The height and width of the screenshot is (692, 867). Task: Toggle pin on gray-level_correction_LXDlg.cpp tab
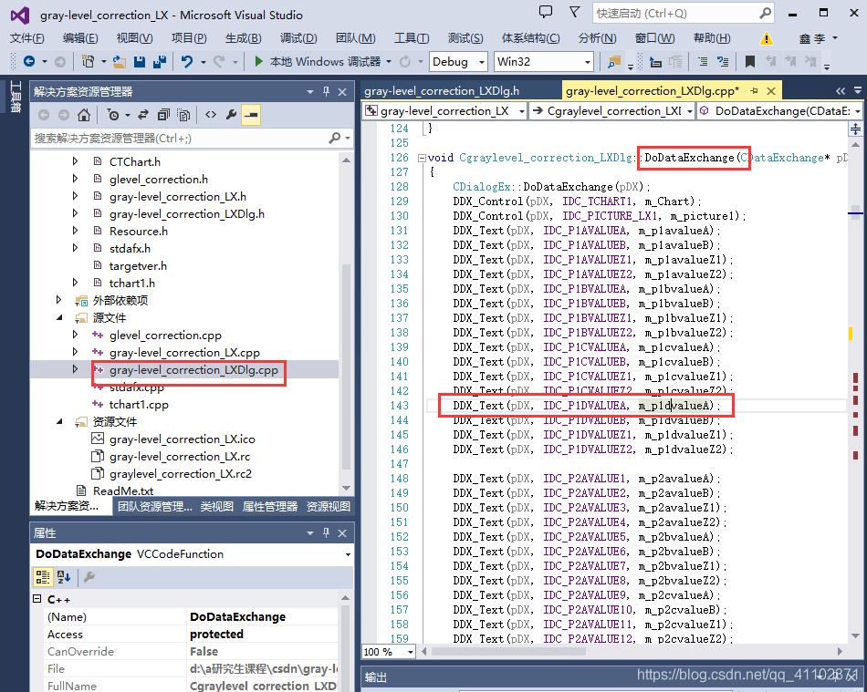pyautogui.click(x=754, y=91)
